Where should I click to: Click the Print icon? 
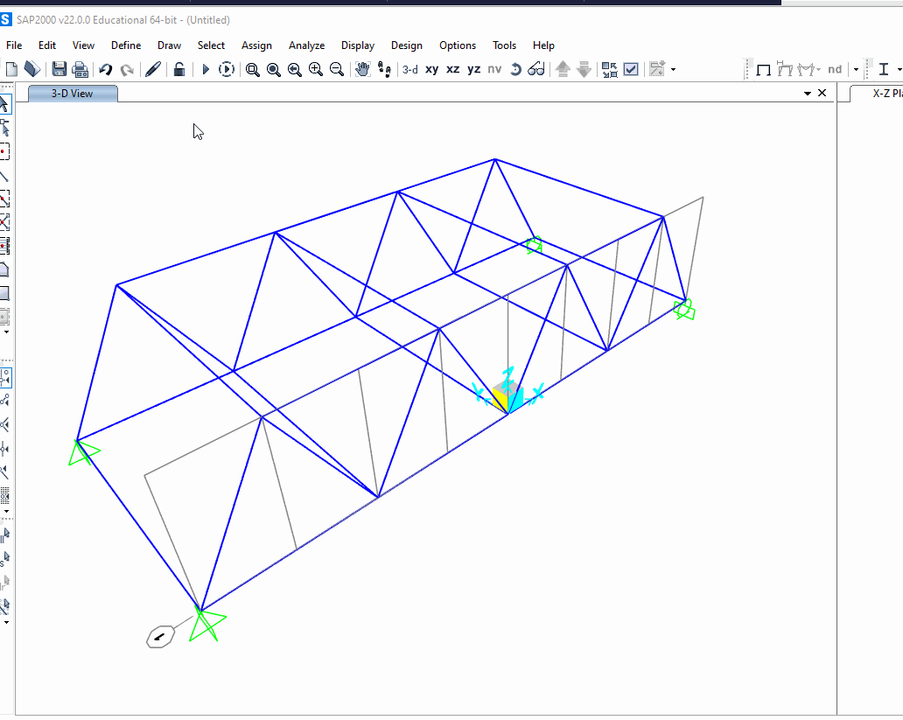tap(80, 69)
